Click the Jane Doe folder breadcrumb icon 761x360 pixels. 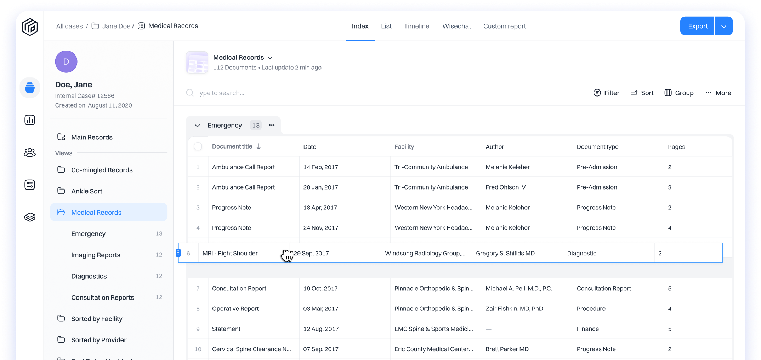tap(95, 26)
